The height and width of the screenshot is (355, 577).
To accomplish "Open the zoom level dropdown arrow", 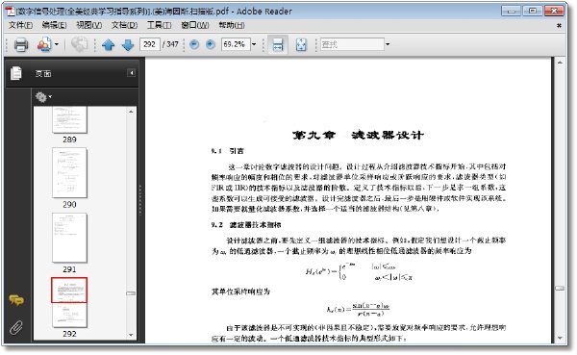I will pos(254,44).
